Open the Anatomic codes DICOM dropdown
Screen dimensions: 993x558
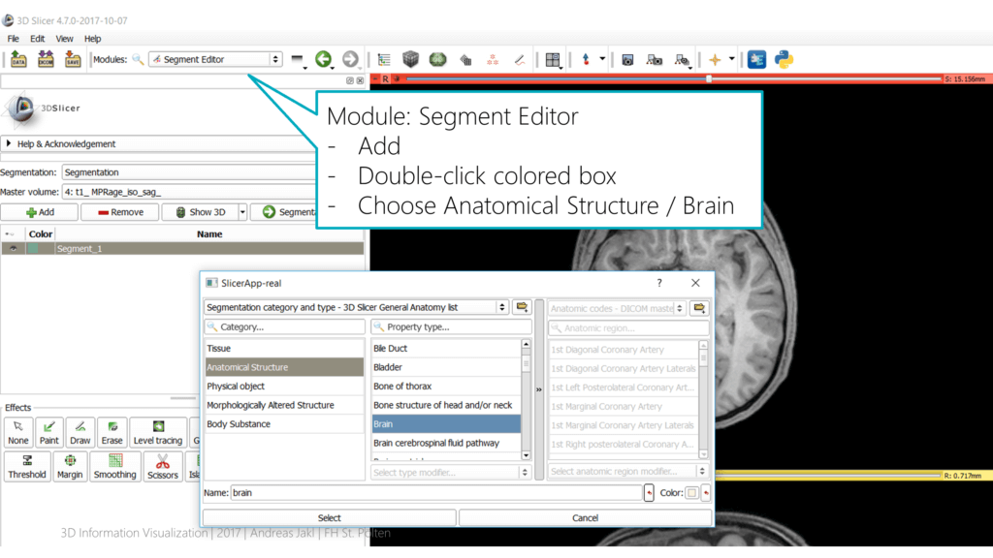[x=616, y=309]
